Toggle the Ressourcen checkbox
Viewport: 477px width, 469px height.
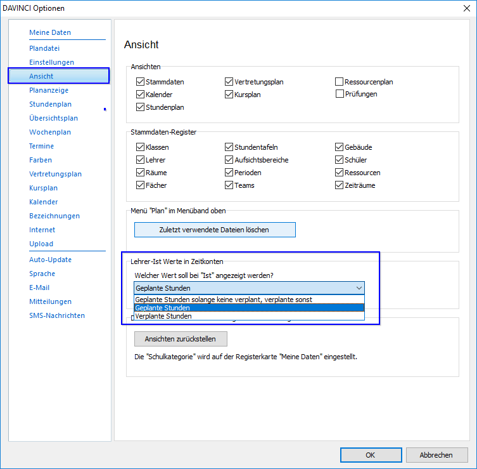click(x=339, y=173)
